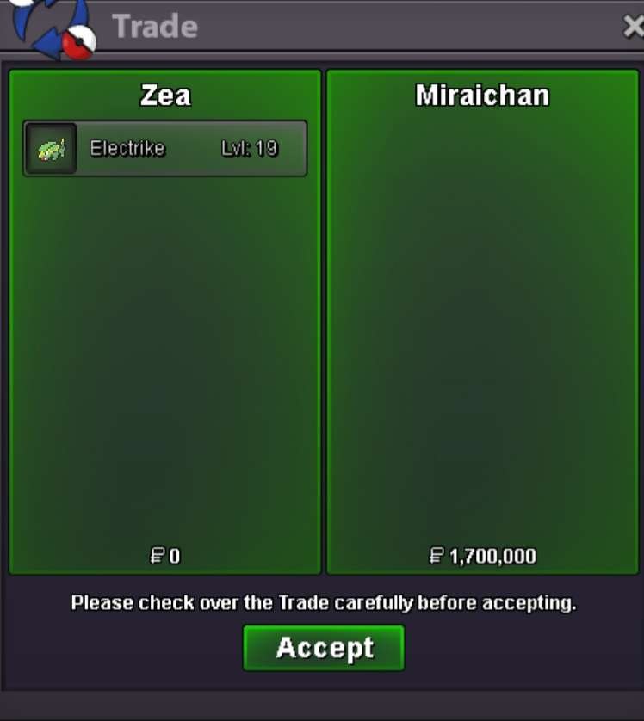The width and height of the screenshot is (644, 721).
Task: Click Miraichan's trader name header
Action: 482,96
